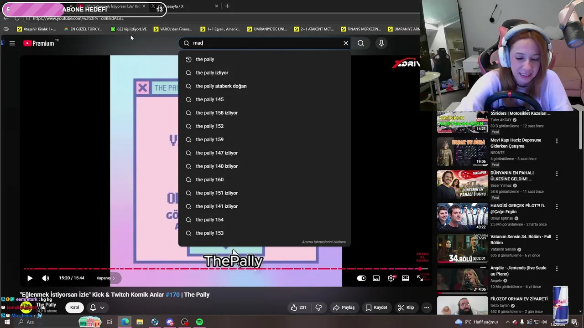584x328 pixels.
Task: Click "Arama tahminlerini bildirme" report link
Action: point(324,242)
